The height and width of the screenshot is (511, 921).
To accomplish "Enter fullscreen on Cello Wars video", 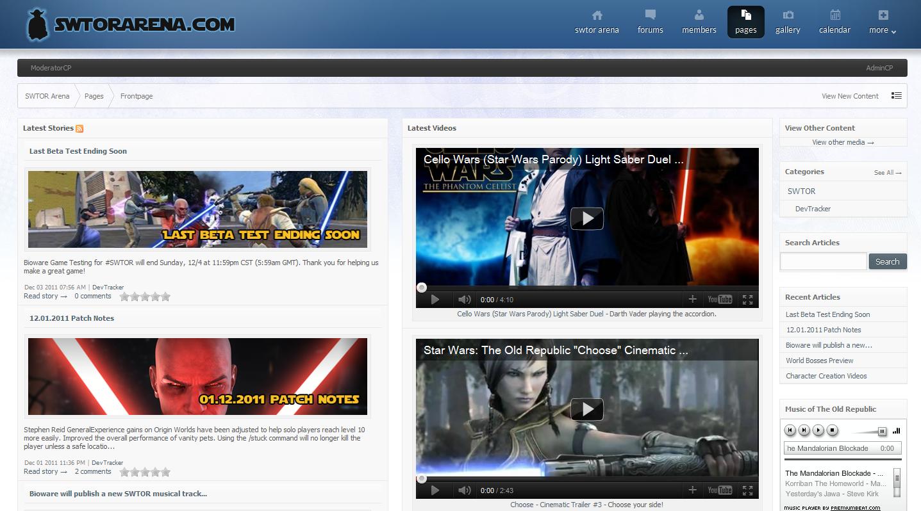I will [x=747, y=299].
